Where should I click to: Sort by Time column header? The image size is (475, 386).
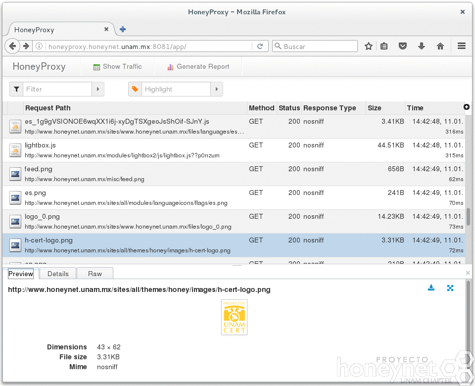(x=434, y=108)
